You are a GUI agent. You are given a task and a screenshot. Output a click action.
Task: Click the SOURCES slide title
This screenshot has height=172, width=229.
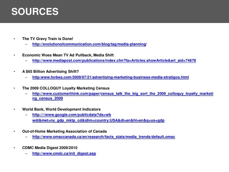click(x=35, y=12)
